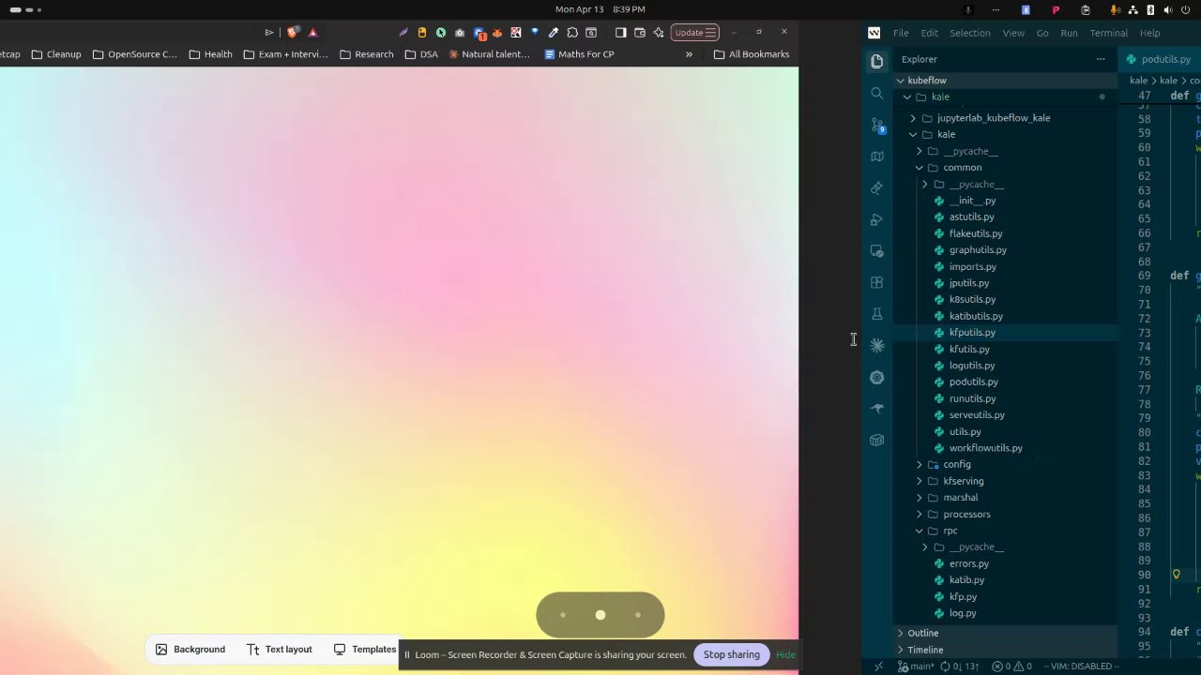This screenshot has height=675, width=1201.
Task: Open graphutils.py in the Explorer
Action: point(1006,250)
